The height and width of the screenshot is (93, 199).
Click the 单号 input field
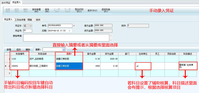(x=60, y=26)
